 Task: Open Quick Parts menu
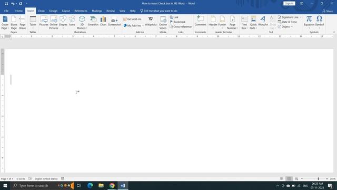click(x=253, y=22)
